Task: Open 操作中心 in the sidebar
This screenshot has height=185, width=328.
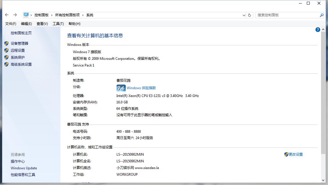Action: click(18, 161)
